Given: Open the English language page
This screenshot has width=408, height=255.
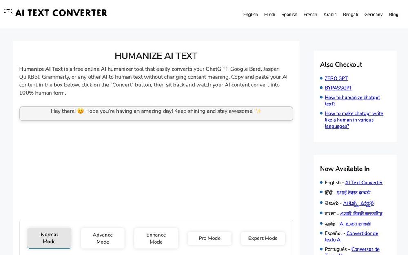Looking at the screenshot, I should 250,14.
